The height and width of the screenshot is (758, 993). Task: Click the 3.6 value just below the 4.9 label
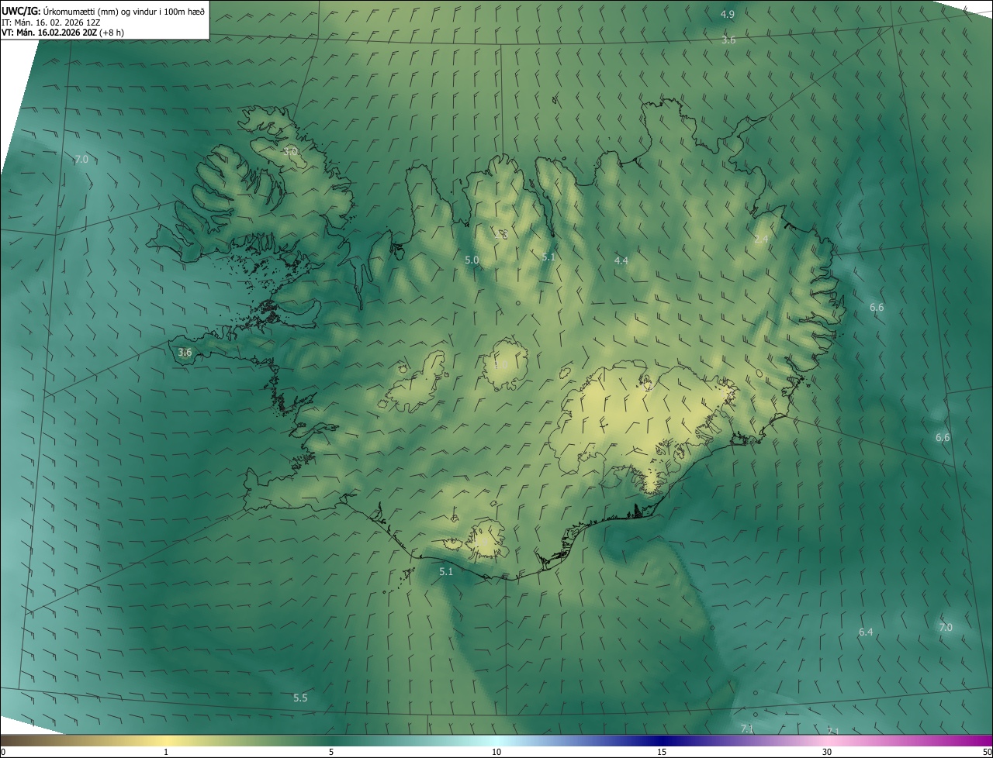(728, 40)
